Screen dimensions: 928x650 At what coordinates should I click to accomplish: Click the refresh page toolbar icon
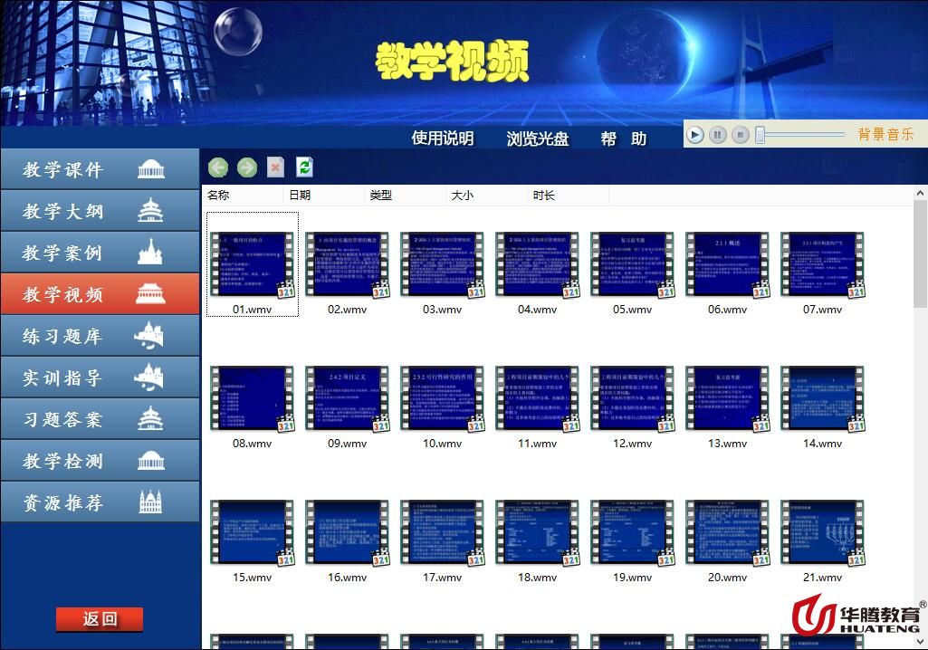pyautogui.click(x=304, y=167)
